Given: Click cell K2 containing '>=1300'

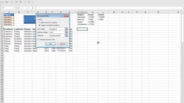Looking at the screenshot, I should click(93, 17).
